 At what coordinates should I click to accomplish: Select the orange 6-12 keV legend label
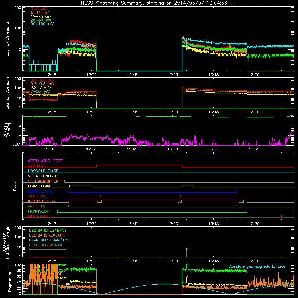click(40, 13)
